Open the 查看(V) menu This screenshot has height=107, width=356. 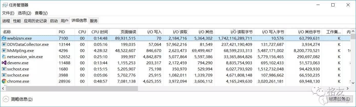(x=41, y=13)
